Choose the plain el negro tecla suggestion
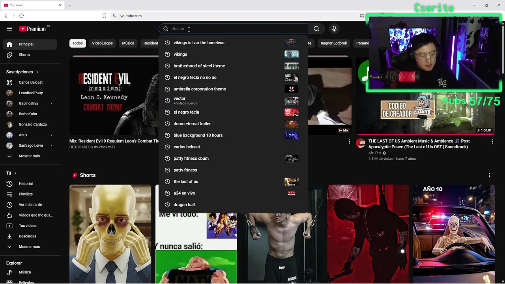The height and width of the screenshot is (284, 505). pyautogui.click(x=233, y=112)
